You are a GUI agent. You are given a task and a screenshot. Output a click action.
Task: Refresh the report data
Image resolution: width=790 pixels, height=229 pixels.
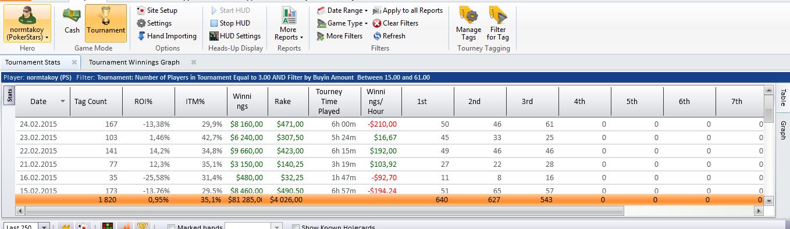pos(389,36)
